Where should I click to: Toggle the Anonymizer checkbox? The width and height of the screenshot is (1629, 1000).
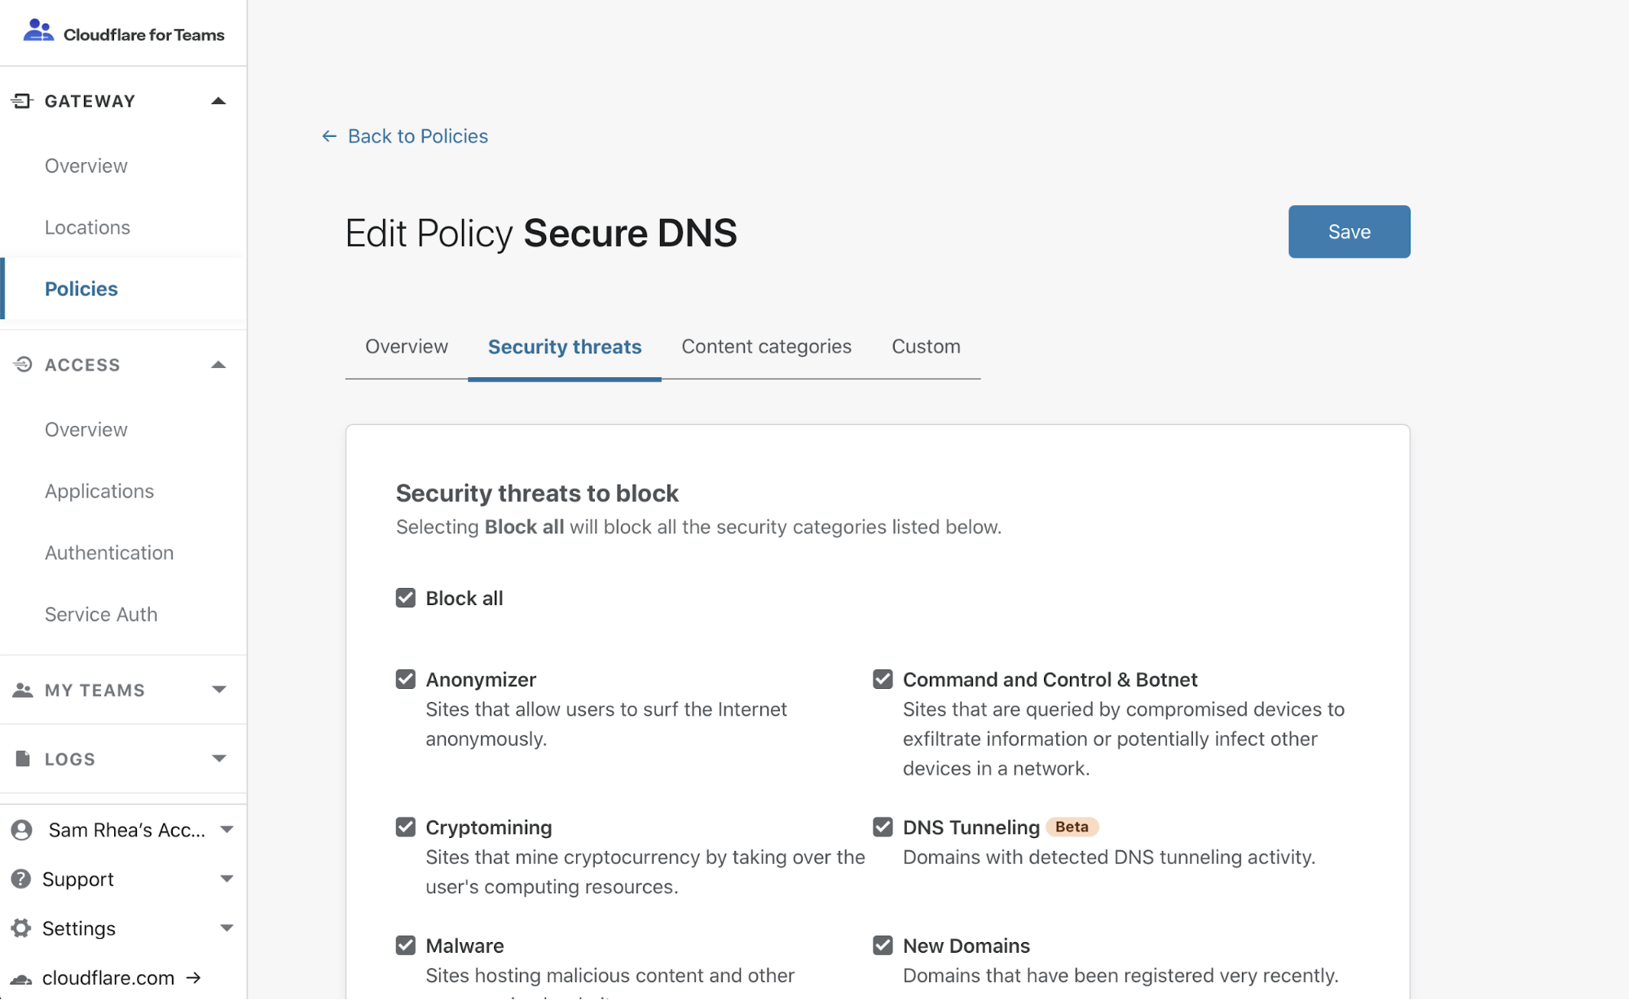click(x=406, y=679)
